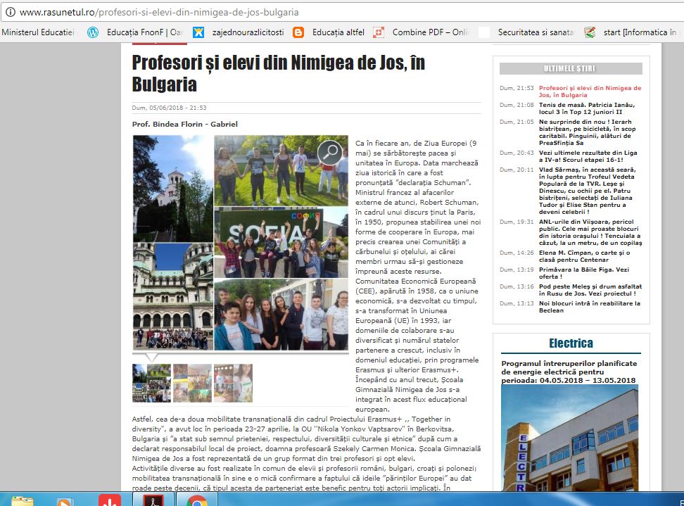The height and width of the screenshot is (506, 684).
Task: Open Programul întreruperilor planificate link
Action: 569,372
